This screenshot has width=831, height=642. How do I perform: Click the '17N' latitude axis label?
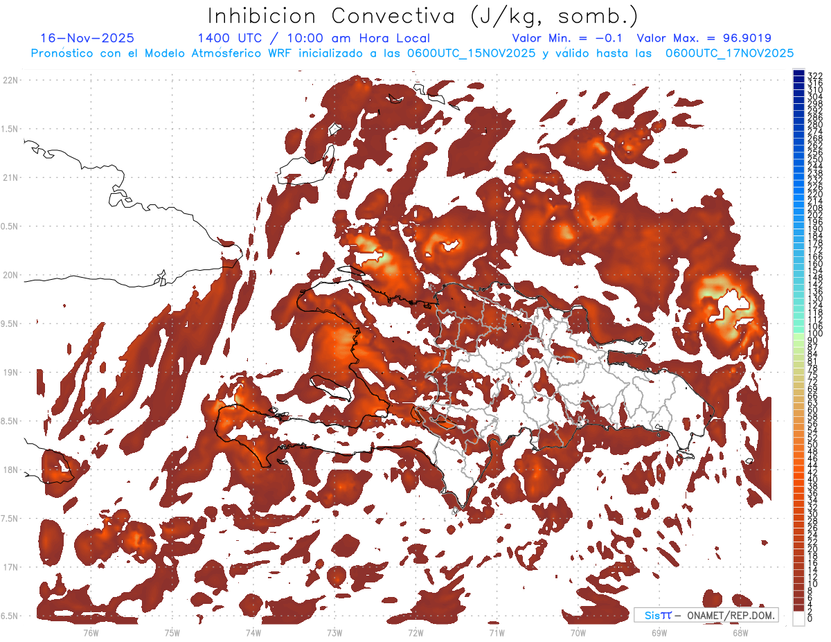(10, 567)
